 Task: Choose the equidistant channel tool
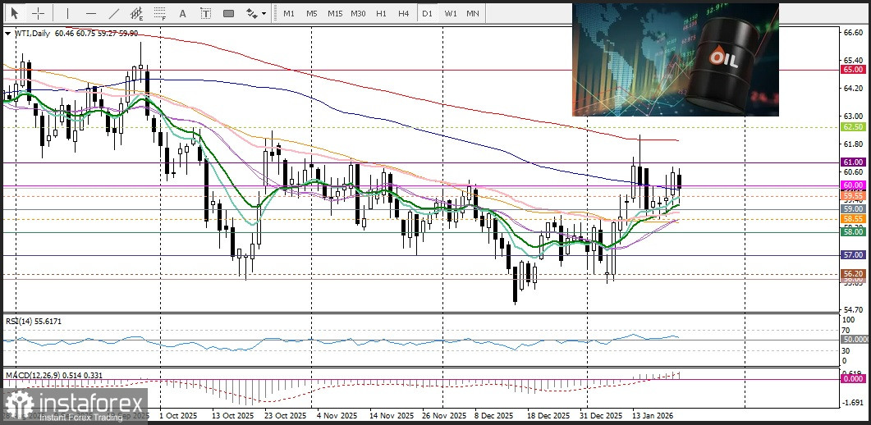(136, 13)
